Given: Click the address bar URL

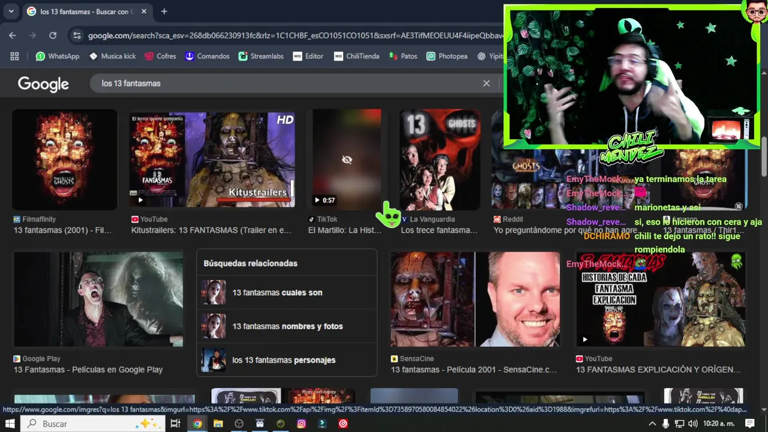Looking at the screenshot, I should [295, 35].
